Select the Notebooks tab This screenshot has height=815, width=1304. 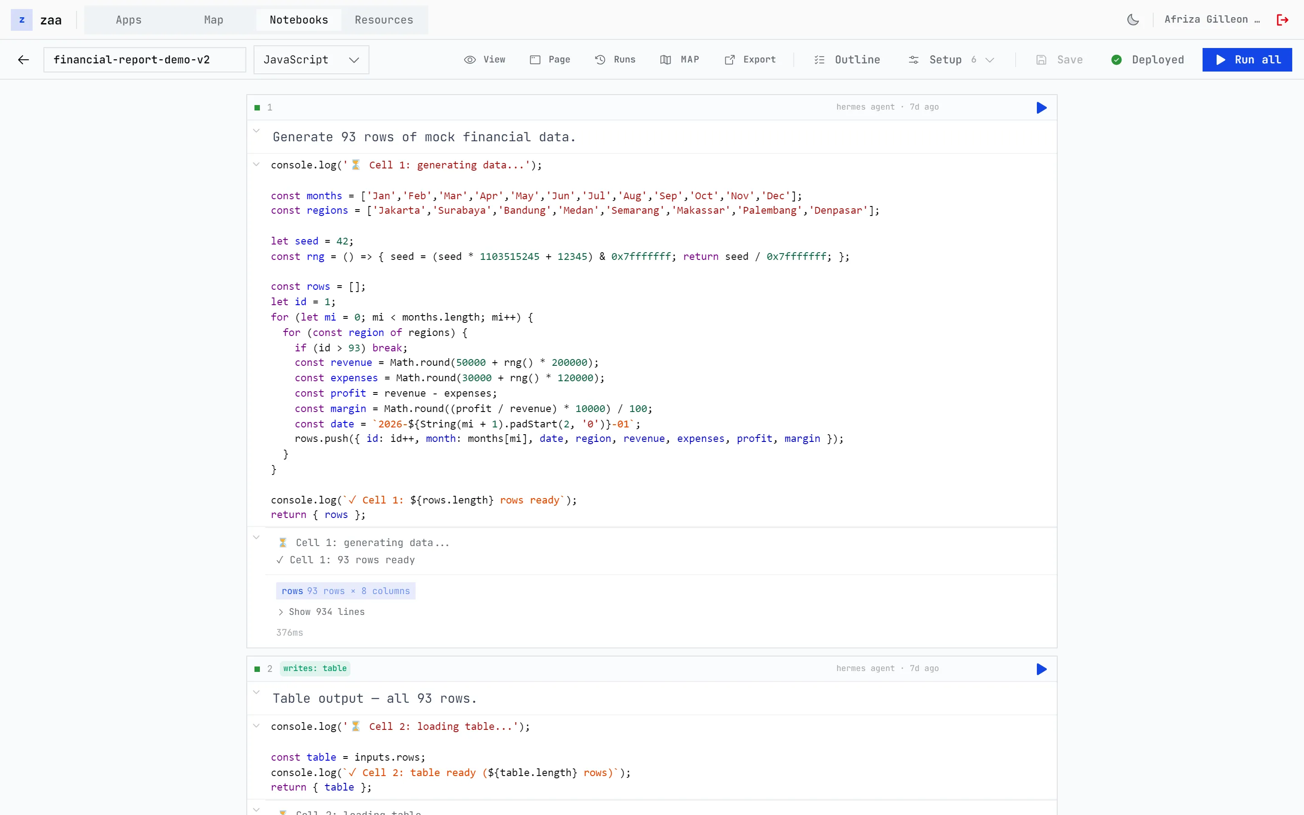pyautogui.click(x=298, y=20)
